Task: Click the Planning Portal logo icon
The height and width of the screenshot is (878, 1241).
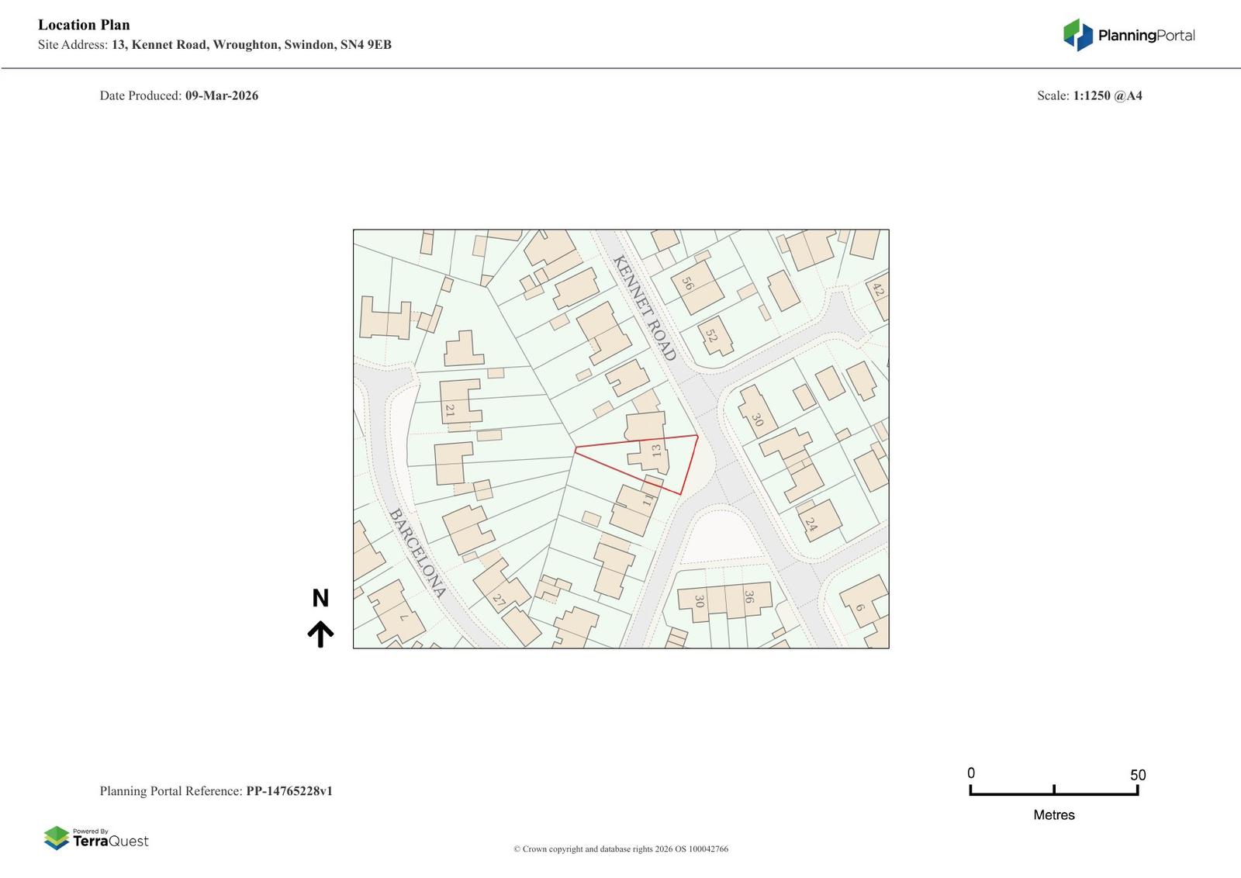Action: pos(1077,34)
